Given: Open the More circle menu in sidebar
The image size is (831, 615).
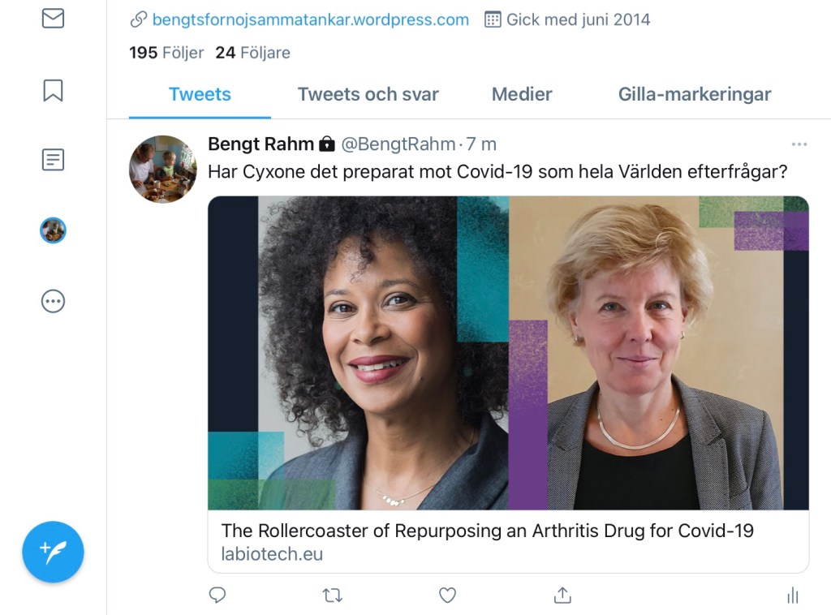Looking at the screenshot, I should [53, 302].
